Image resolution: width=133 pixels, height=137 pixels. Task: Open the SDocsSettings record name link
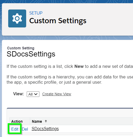point(45,129)
